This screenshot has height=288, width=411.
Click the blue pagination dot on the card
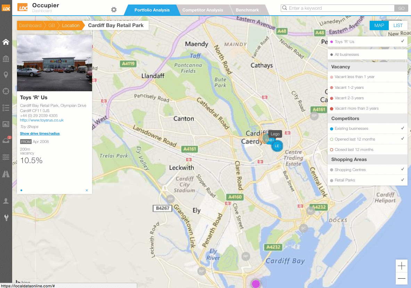(x=21, y=190)
